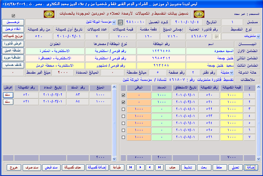The image size is (263, 176).
Task: Click the single right-pointing arrow navigation button
Action: [x=140, y=167]
